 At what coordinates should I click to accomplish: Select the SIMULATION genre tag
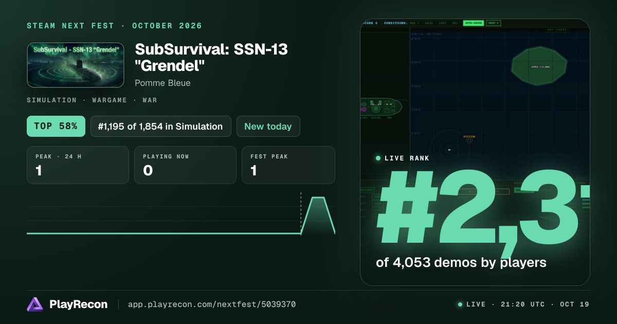coord(51,100)
